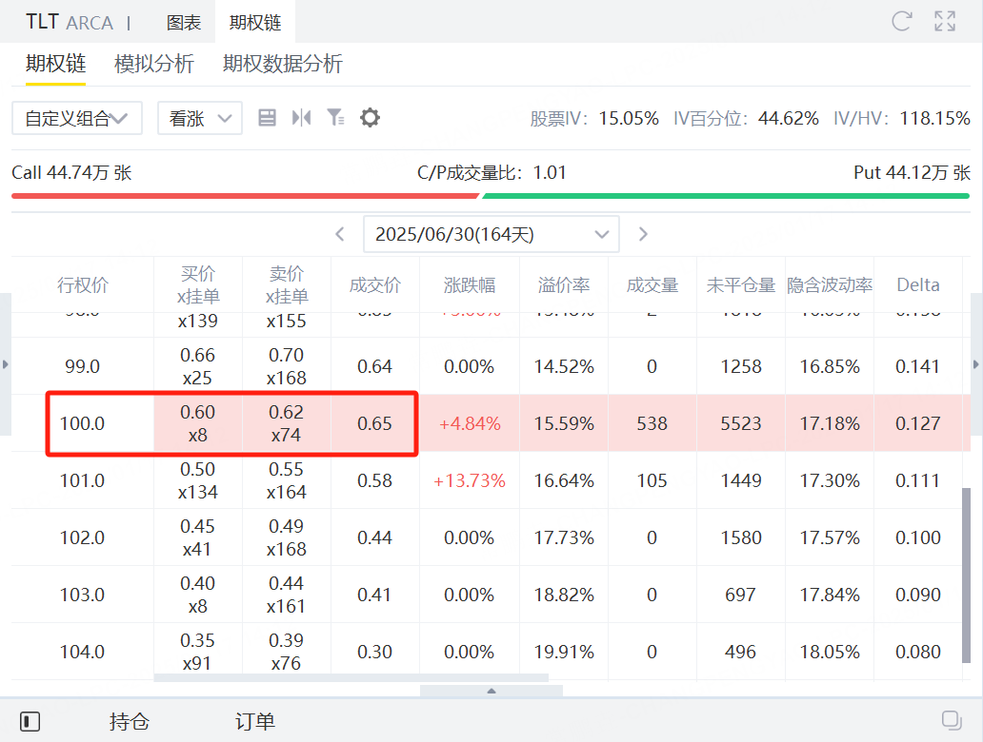
Task: Sort by 溢价率 column header
Action: (x=564, y=284)
